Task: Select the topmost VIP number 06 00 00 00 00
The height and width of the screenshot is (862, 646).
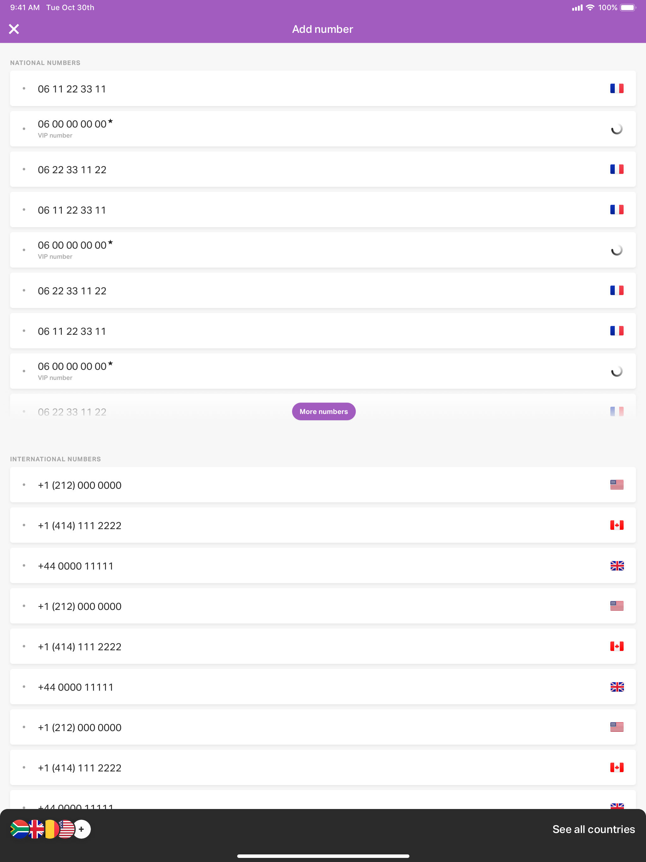Action: tap(73, 125)
